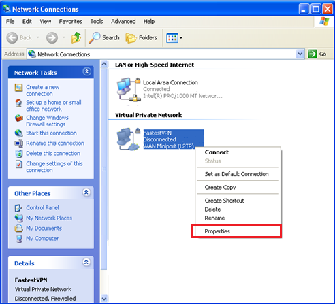Screen dimensions: 335x304
Task: Collapse the Network Tasks panel
Action: click(x=86, y=72)
